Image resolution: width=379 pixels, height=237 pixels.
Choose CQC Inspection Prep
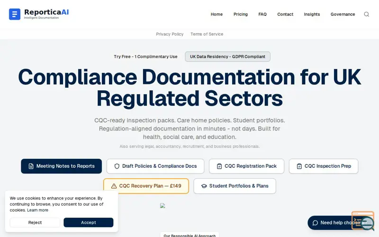pyautogui.click(x=324, y=166)
